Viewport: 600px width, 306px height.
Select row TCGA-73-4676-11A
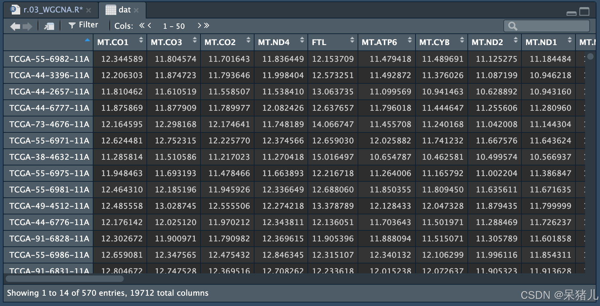tap(49, 124)
